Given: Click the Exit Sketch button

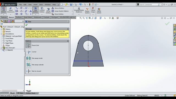Looking at the screenshot, I should coord(4,10).
